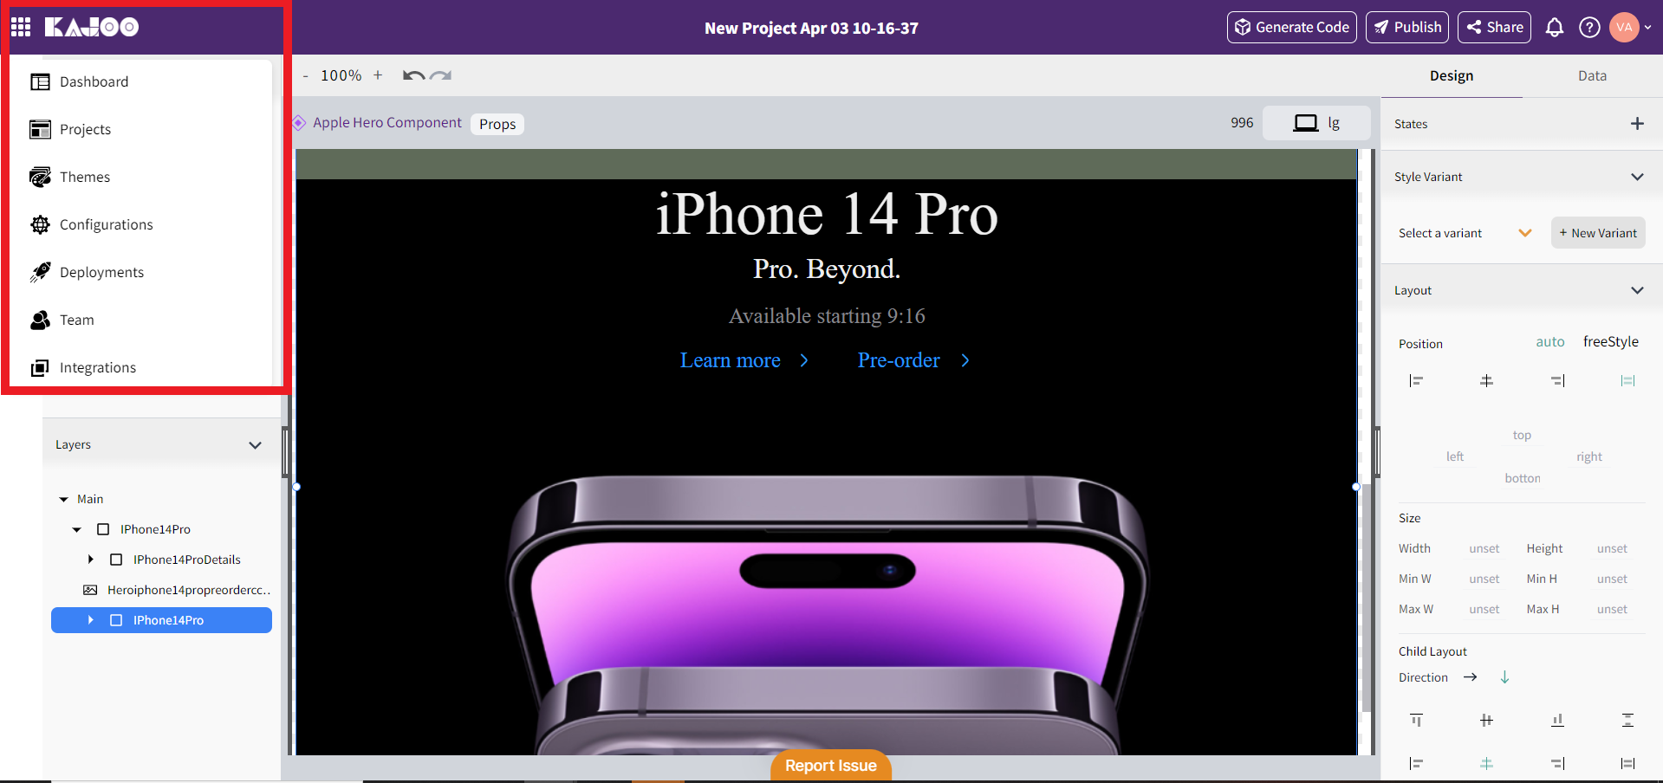Click the position align left icon
Image resolution: width=1663 pixels, height=783 pixels.
tap(1416, 380)
